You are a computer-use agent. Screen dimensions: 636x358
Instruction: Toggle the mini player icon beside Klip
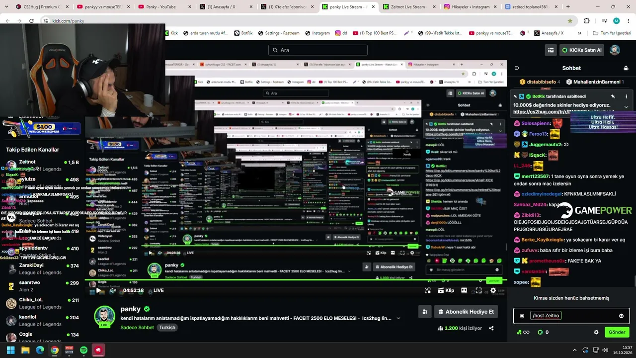[x=427, y=290]
